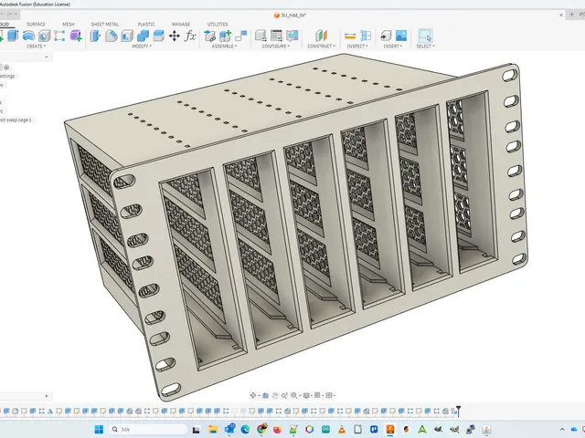Open the CONFIGURE dropdown menu
This screenshot has width=585, height=438.
tap(276, 47)
